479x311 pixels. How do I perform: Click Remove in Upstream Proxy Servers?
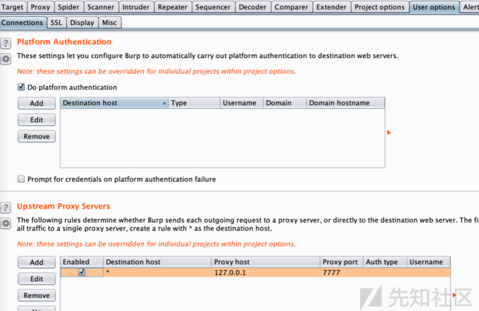point(37,295)
